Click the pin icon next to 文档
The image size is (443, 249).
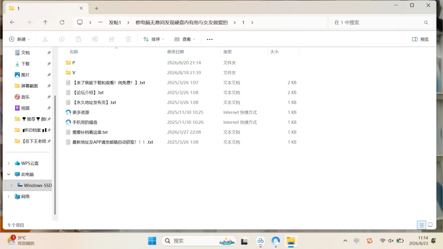point(49,53)
